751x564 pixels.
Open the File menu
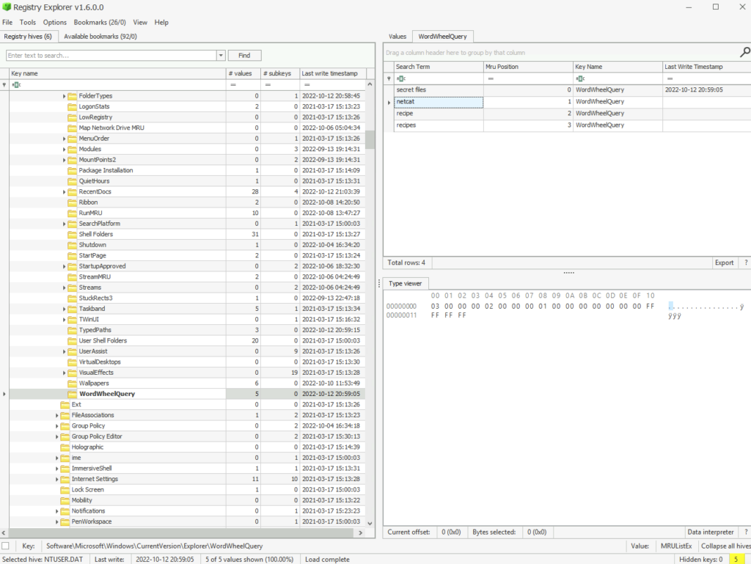[x=7, y=23]
